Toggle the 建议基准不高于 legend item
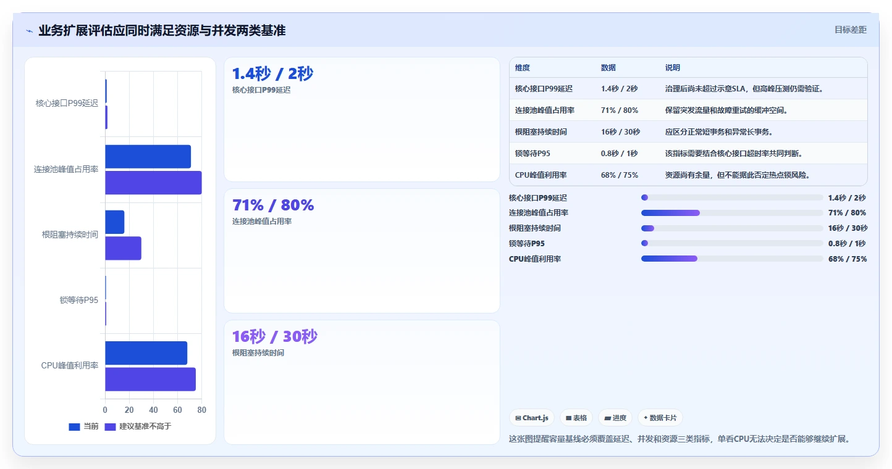 pos(138,426)
